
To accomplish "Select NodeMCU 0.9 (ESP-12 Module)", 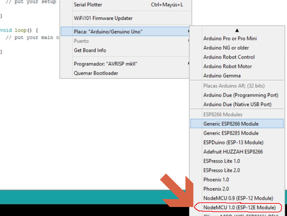I will point(237,198).
